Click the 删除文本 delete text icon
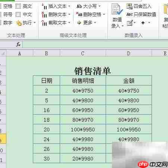Image resolution: width=168 pixels, height=168 pixels. pyautogui.click(x=44, y=15)
